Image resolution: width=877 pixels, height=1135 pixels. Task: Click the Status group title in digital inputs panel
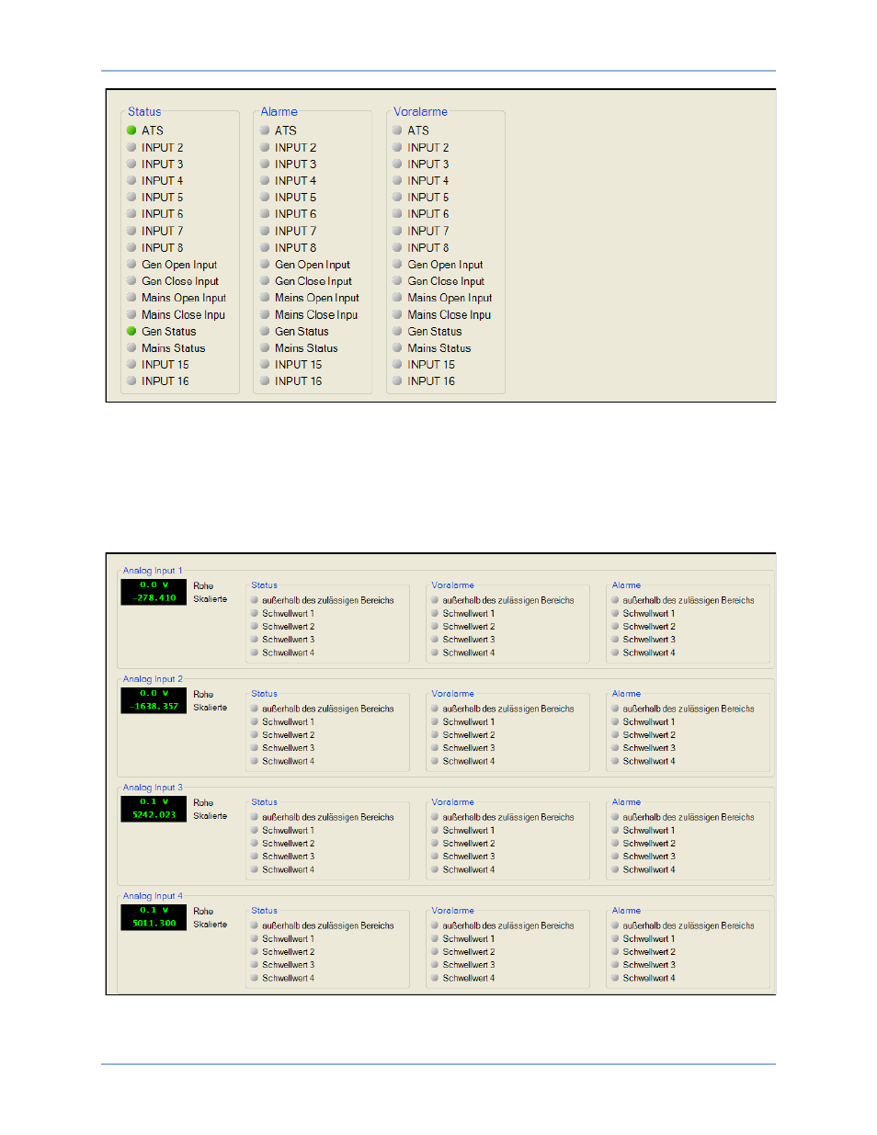click(144, 111)
